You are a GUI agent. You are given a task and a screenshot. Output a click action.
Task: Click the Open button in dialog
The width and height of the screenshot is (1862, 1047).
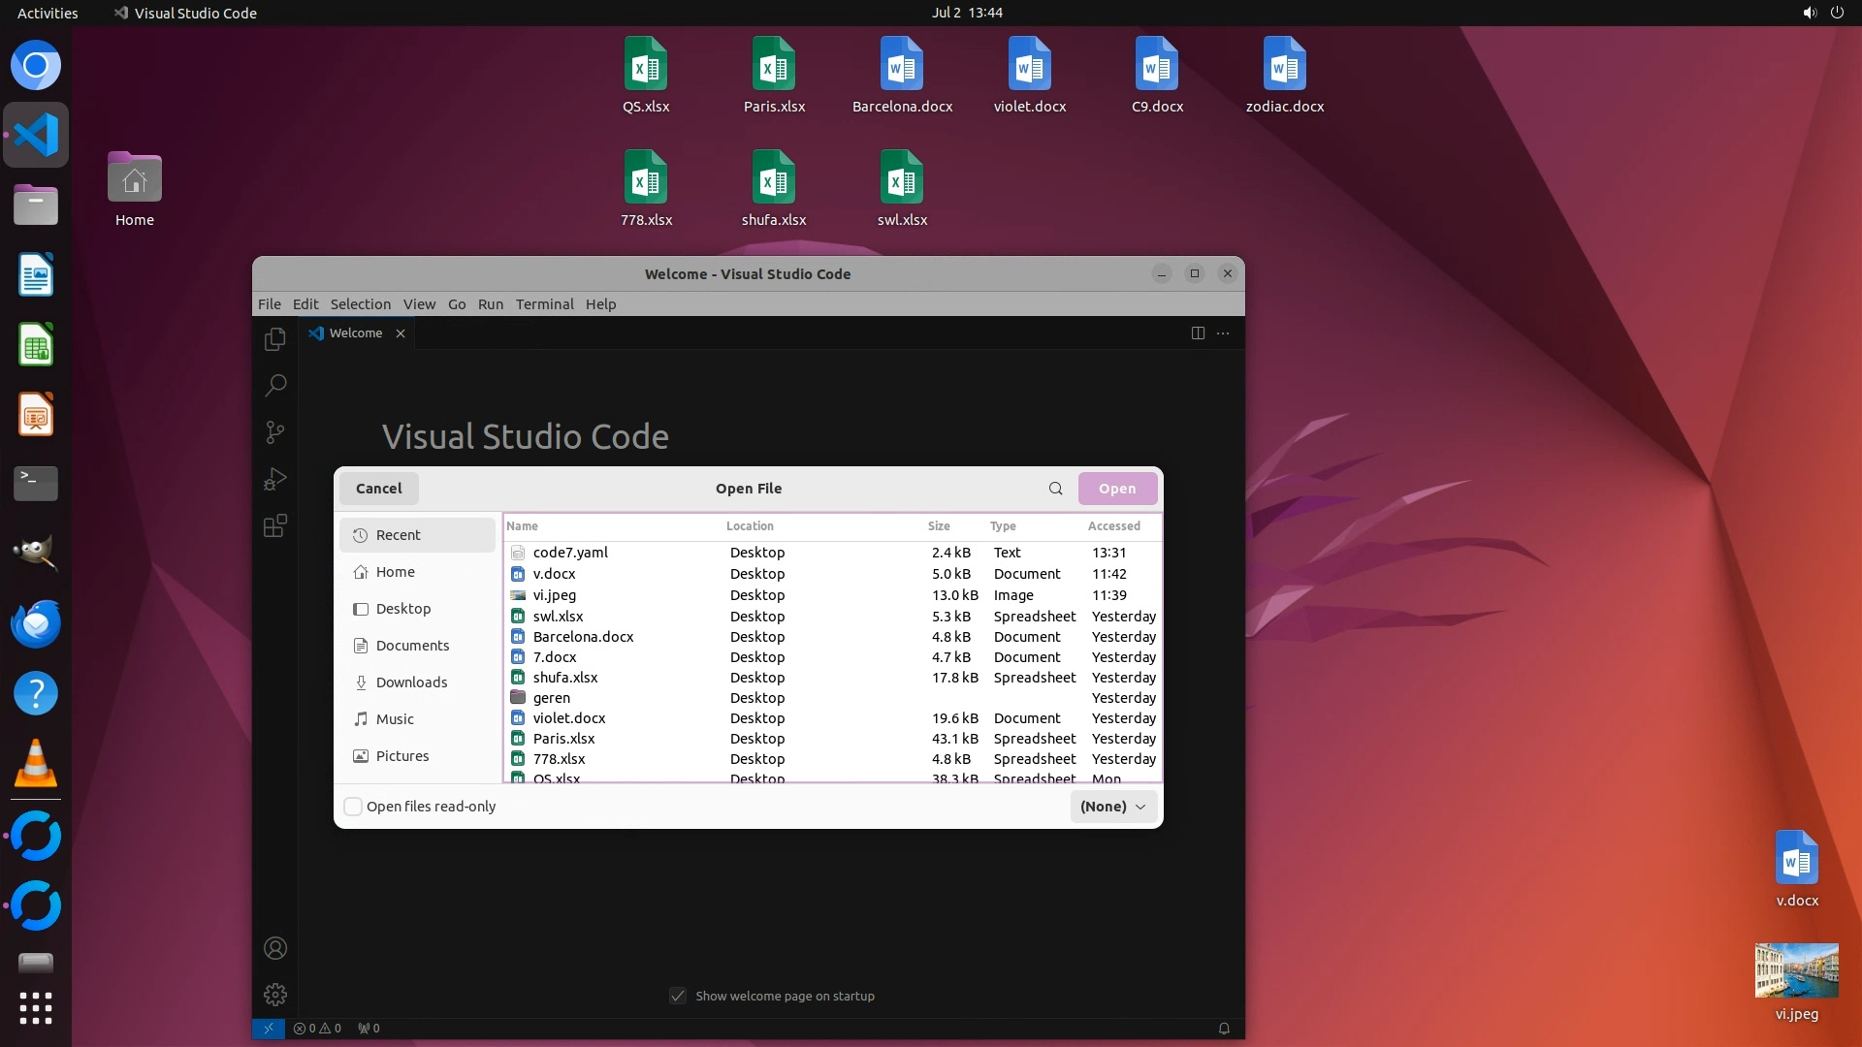1117,489
